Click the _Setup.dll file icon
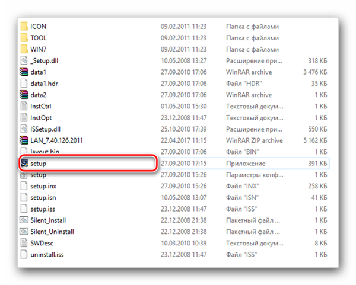This screenshot has height=285, width=356. point(24,60)
